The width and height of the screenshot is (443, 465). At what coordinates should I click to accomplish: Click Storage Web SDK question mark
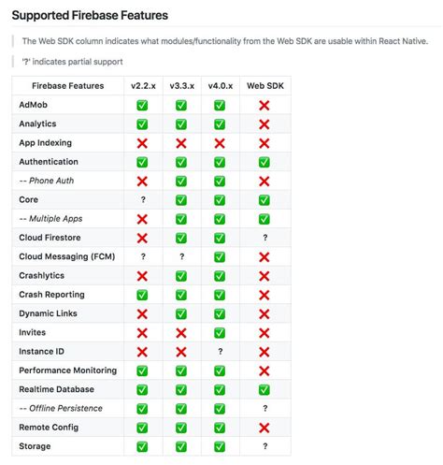click(265, 446)
